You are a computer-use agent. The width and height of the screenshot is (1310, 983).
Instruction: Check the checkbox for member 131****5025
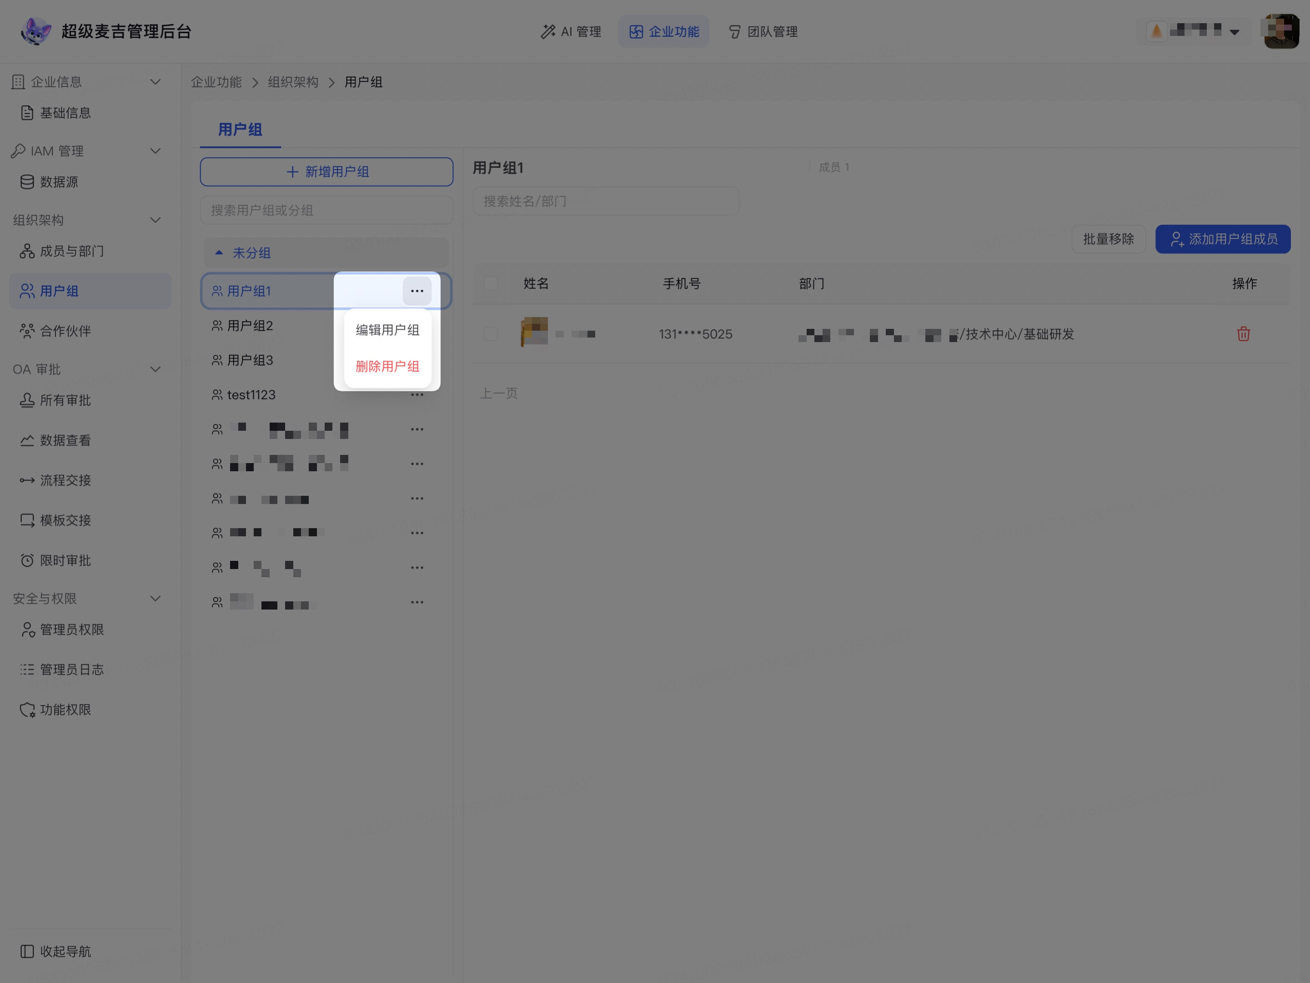tap(490, 333)
